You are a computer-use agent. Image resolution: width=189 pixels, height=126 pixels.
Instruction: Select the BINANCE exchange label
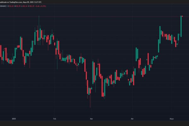click(x=3, y=6)
